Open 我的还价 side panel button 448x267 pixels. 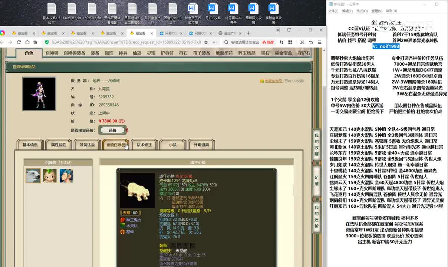316,217
